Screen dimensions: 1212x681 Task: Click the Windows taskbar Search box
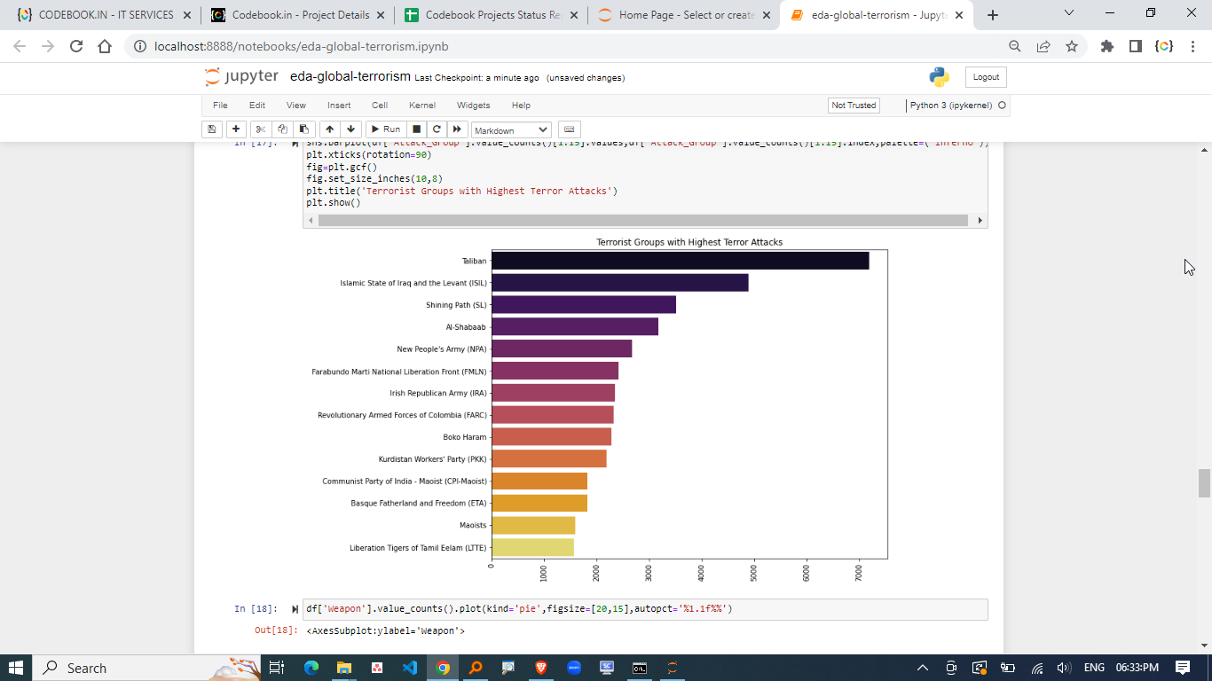[x=146, y=668]
